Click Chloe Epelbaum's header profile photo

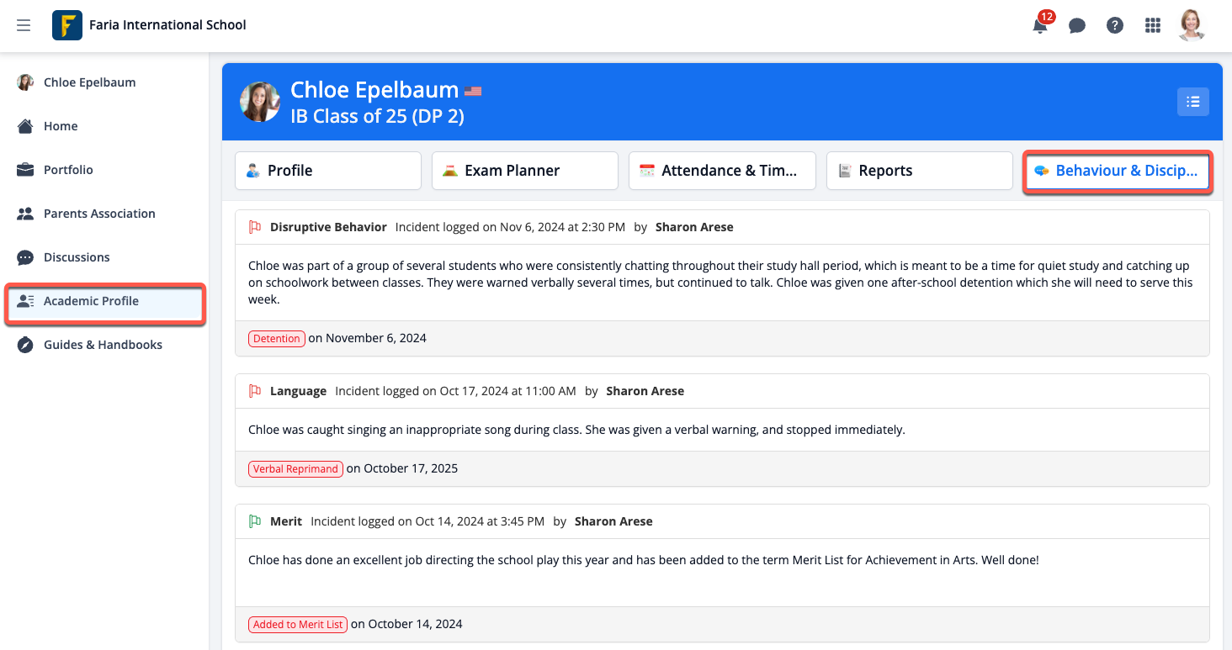tap(260, 102)
